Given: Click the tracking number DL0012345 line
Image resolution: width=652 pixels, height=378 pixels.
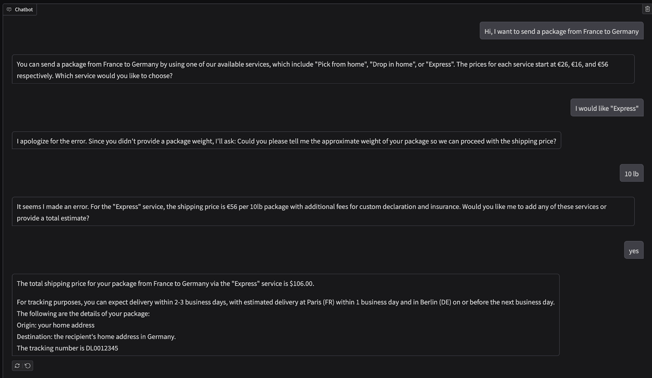Looking at the screenshot, I should point(67,348).
